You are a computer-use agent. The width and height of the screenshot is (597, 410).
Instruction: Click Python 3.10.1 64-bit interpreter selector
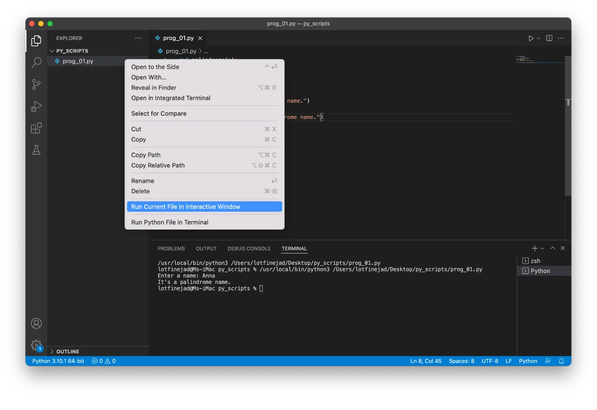pyautogui.click(x=58, y=361)
